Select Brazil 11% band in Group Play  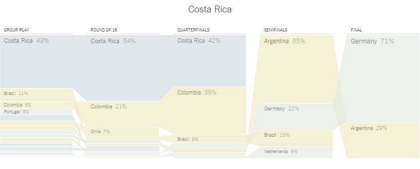click(x=36, y=94)
